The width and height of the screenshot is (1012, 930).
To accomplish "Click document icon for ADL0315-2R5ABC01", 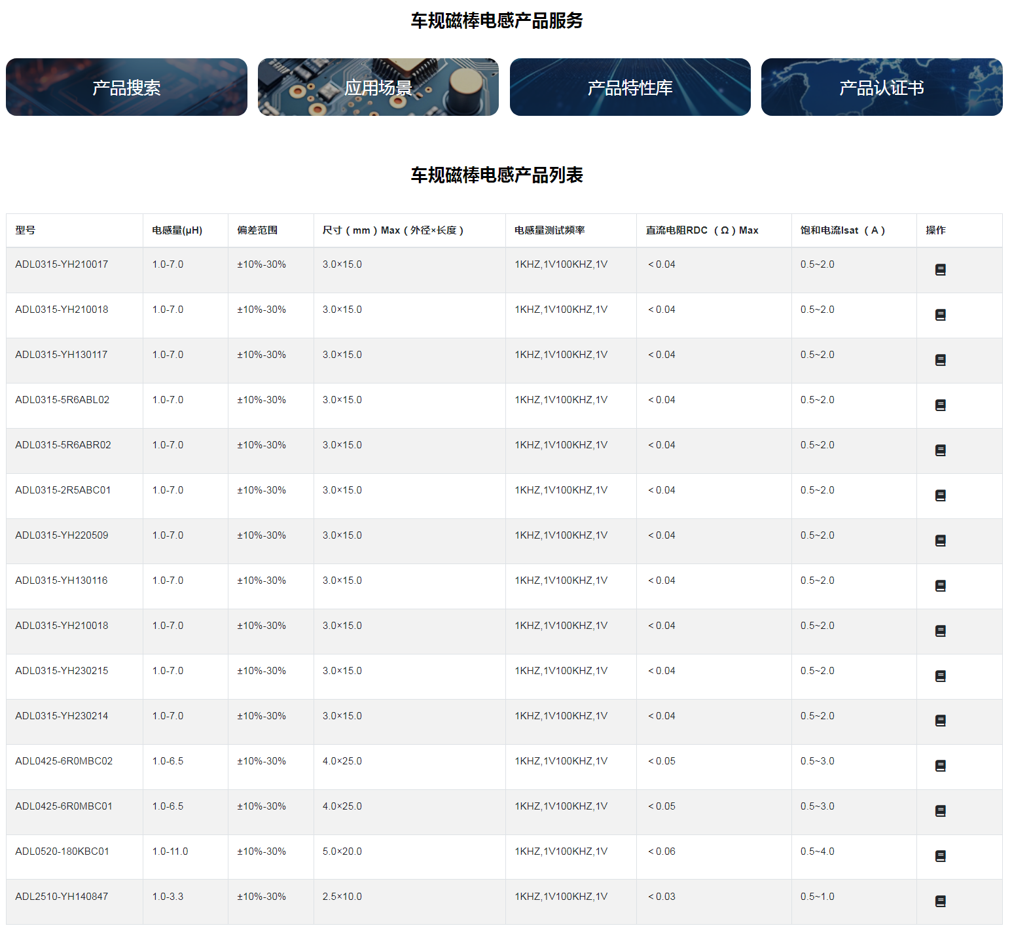I will 940,495.
